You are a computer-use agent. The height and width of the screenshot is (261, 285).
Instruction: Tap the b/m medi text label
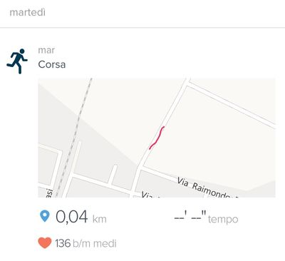[x=95, y=243]
